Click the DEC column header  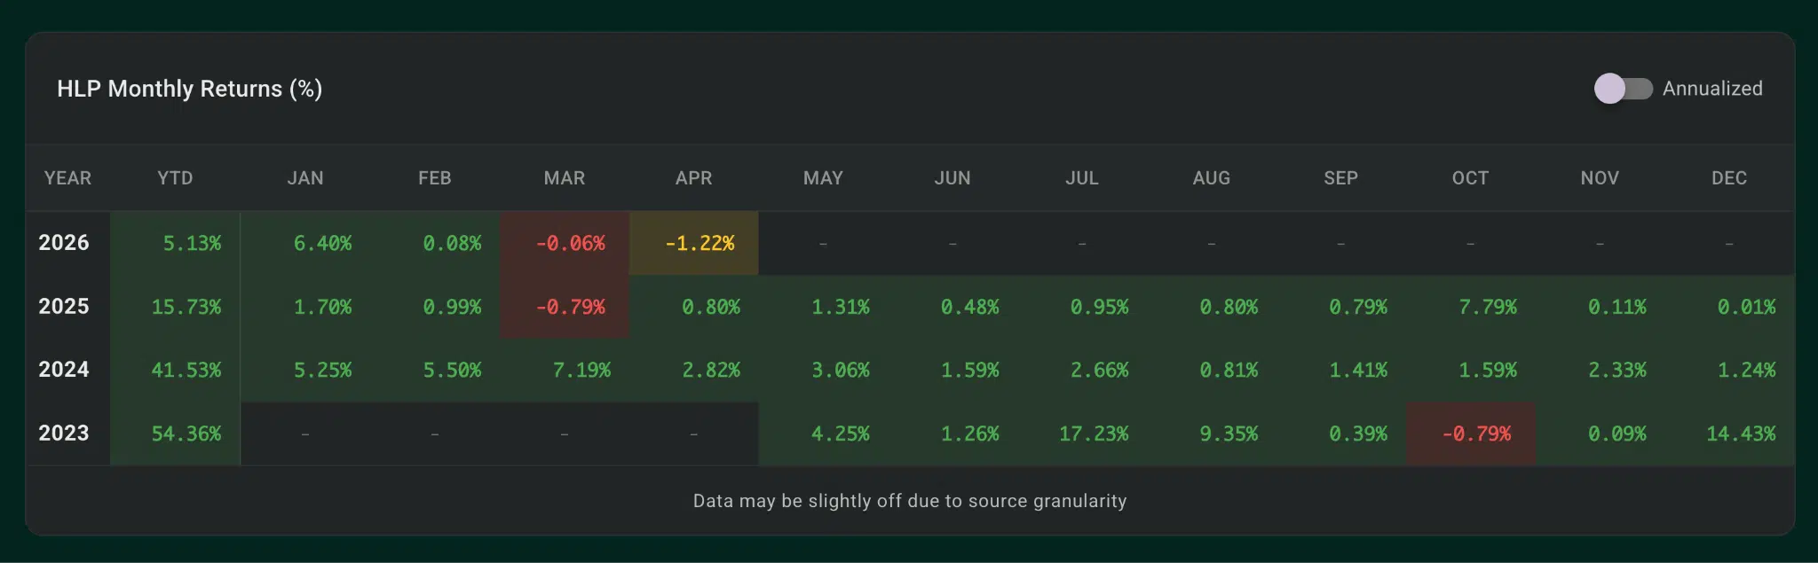1728,178
